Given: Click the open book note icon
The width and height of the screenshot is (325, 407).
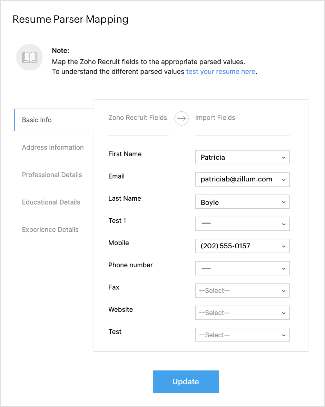Looking at the screenshot, I should 29,57.
